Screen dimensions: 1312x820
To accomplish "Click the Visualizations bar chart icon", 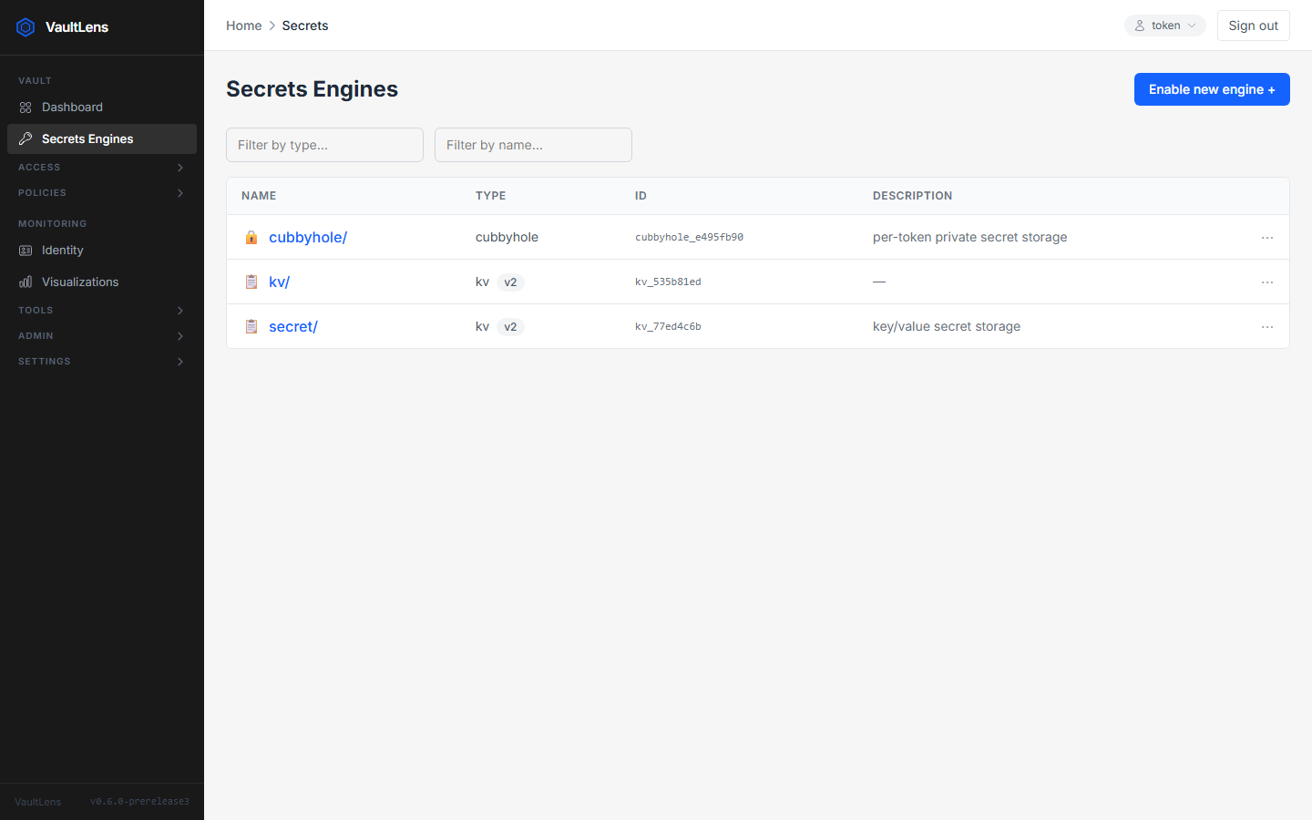I will click(26, 282).
